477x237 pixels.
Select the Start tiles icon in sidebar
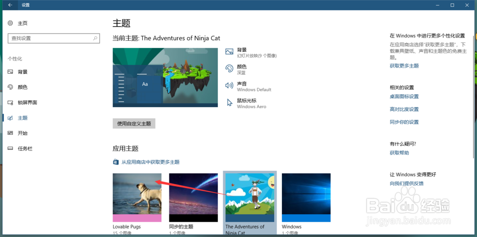(x=10, y=133)
